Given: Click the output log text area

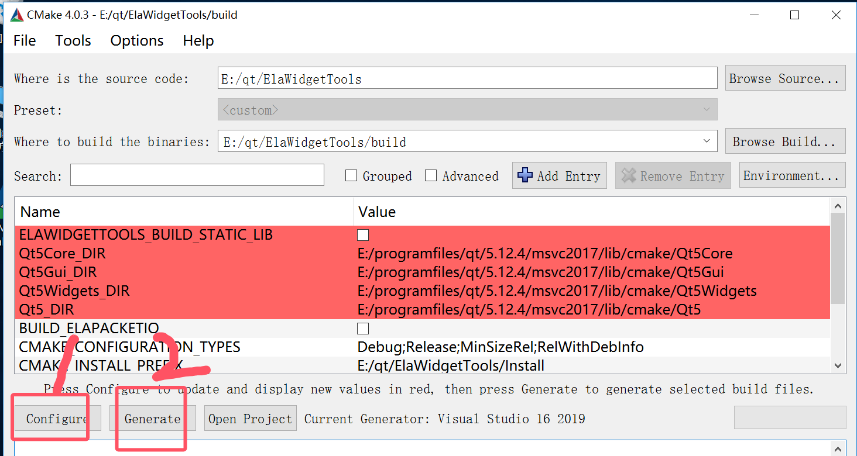Looking at the screenshot, I should point(430,448).
